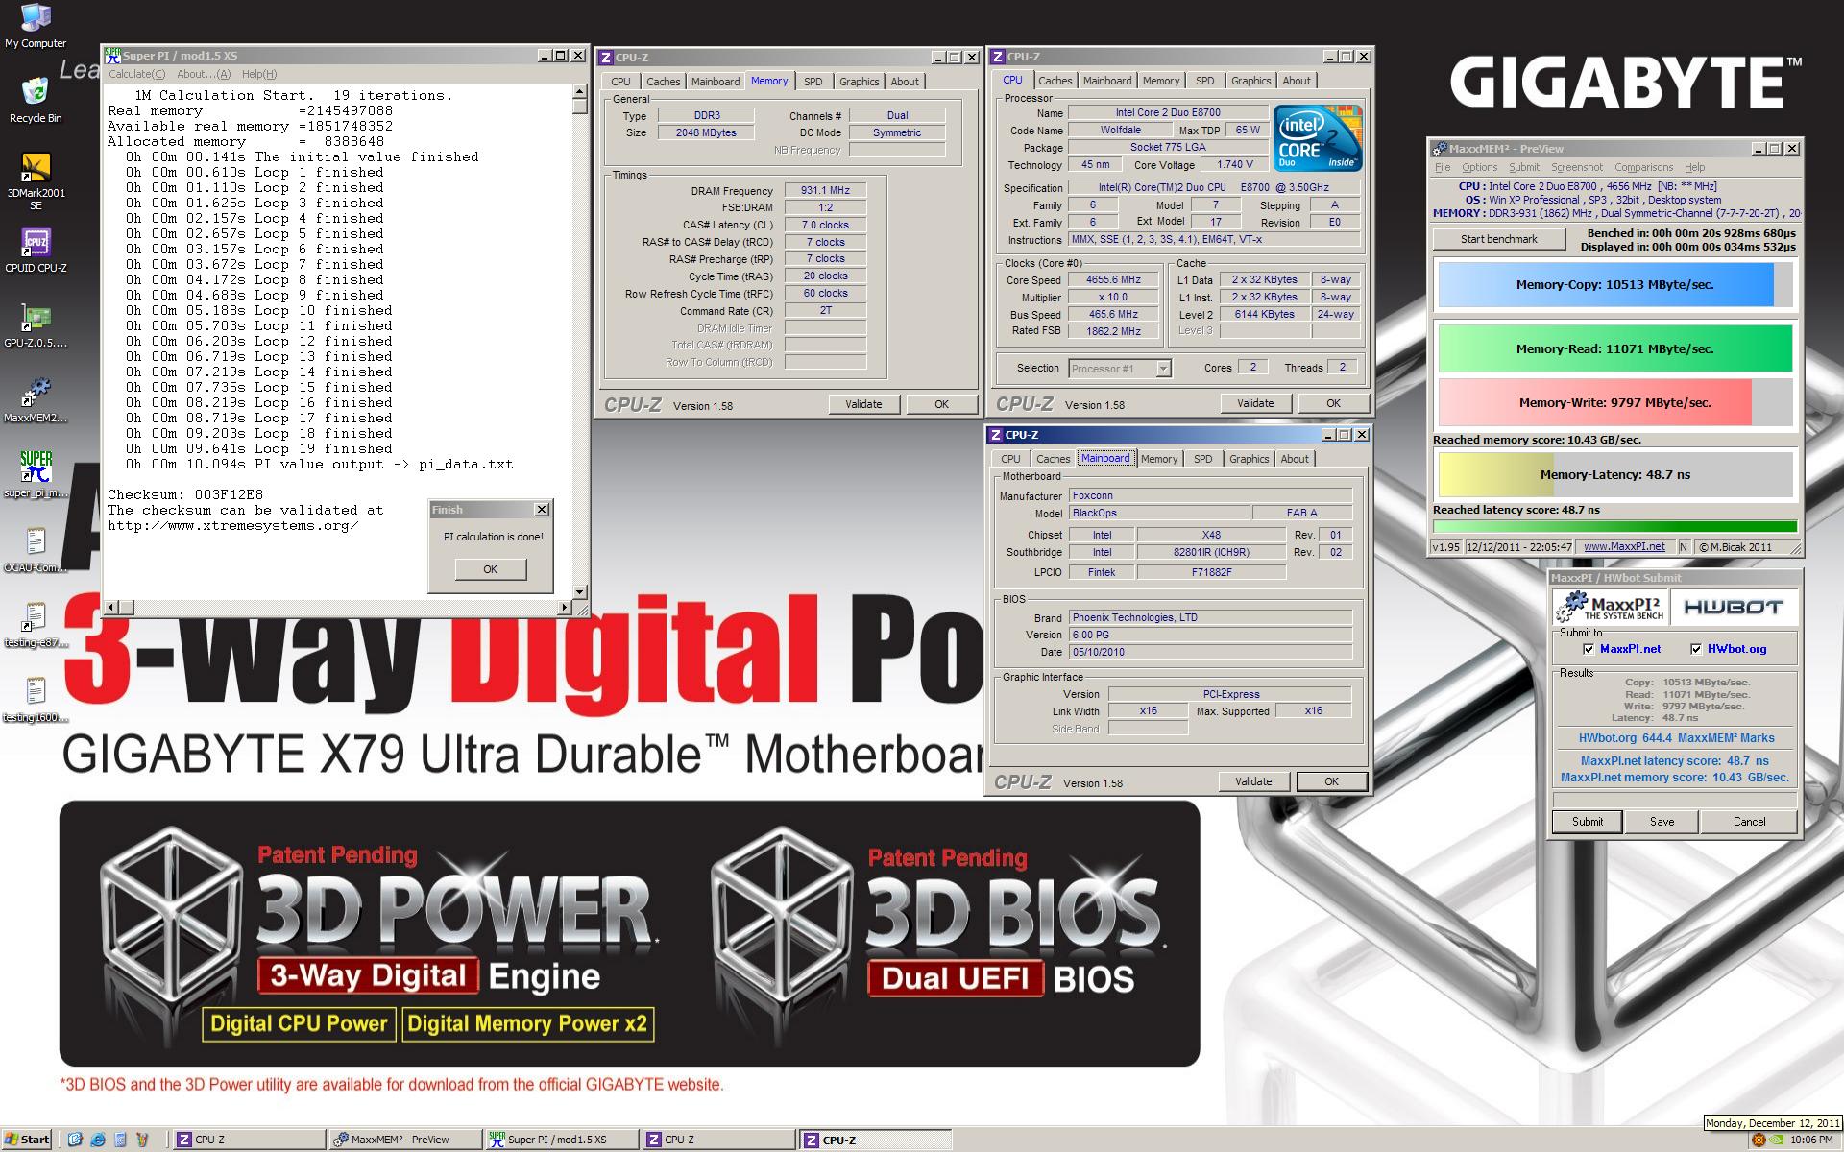Click the N status indicator in MaxxMEM

pos(1684,546)
